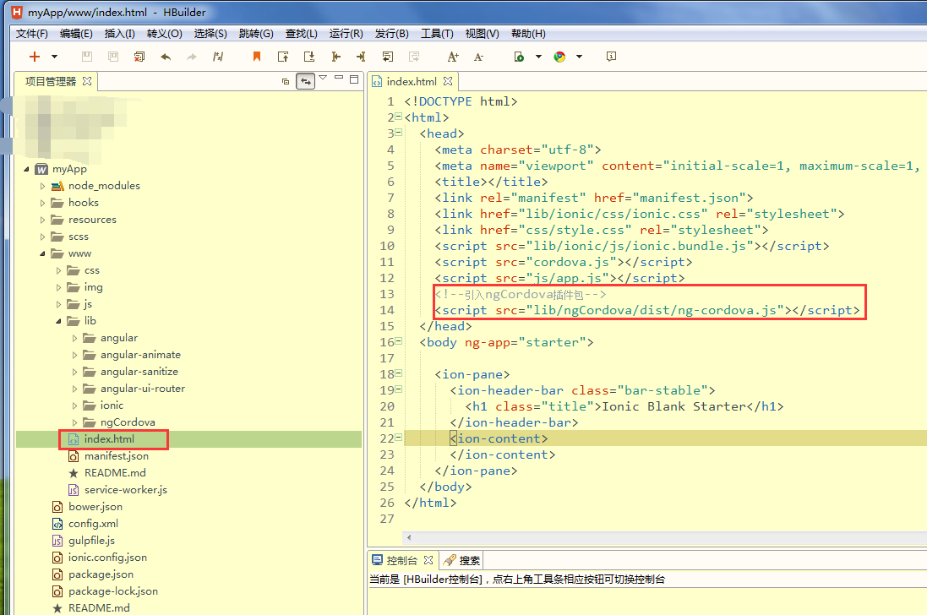Image resolution: width=927 pixels, height=615 pixels.
Task: Click the orange bookmark icon
Action: pyautogui.click(x=257, y=57)
